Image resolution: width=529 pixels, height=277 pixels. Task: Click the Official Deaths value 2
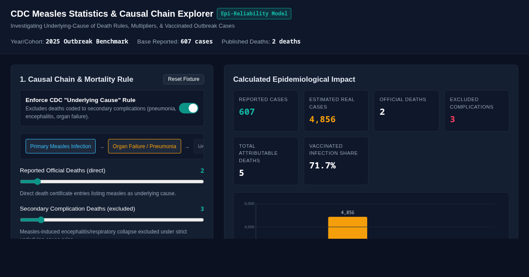[x=382, y=112]
